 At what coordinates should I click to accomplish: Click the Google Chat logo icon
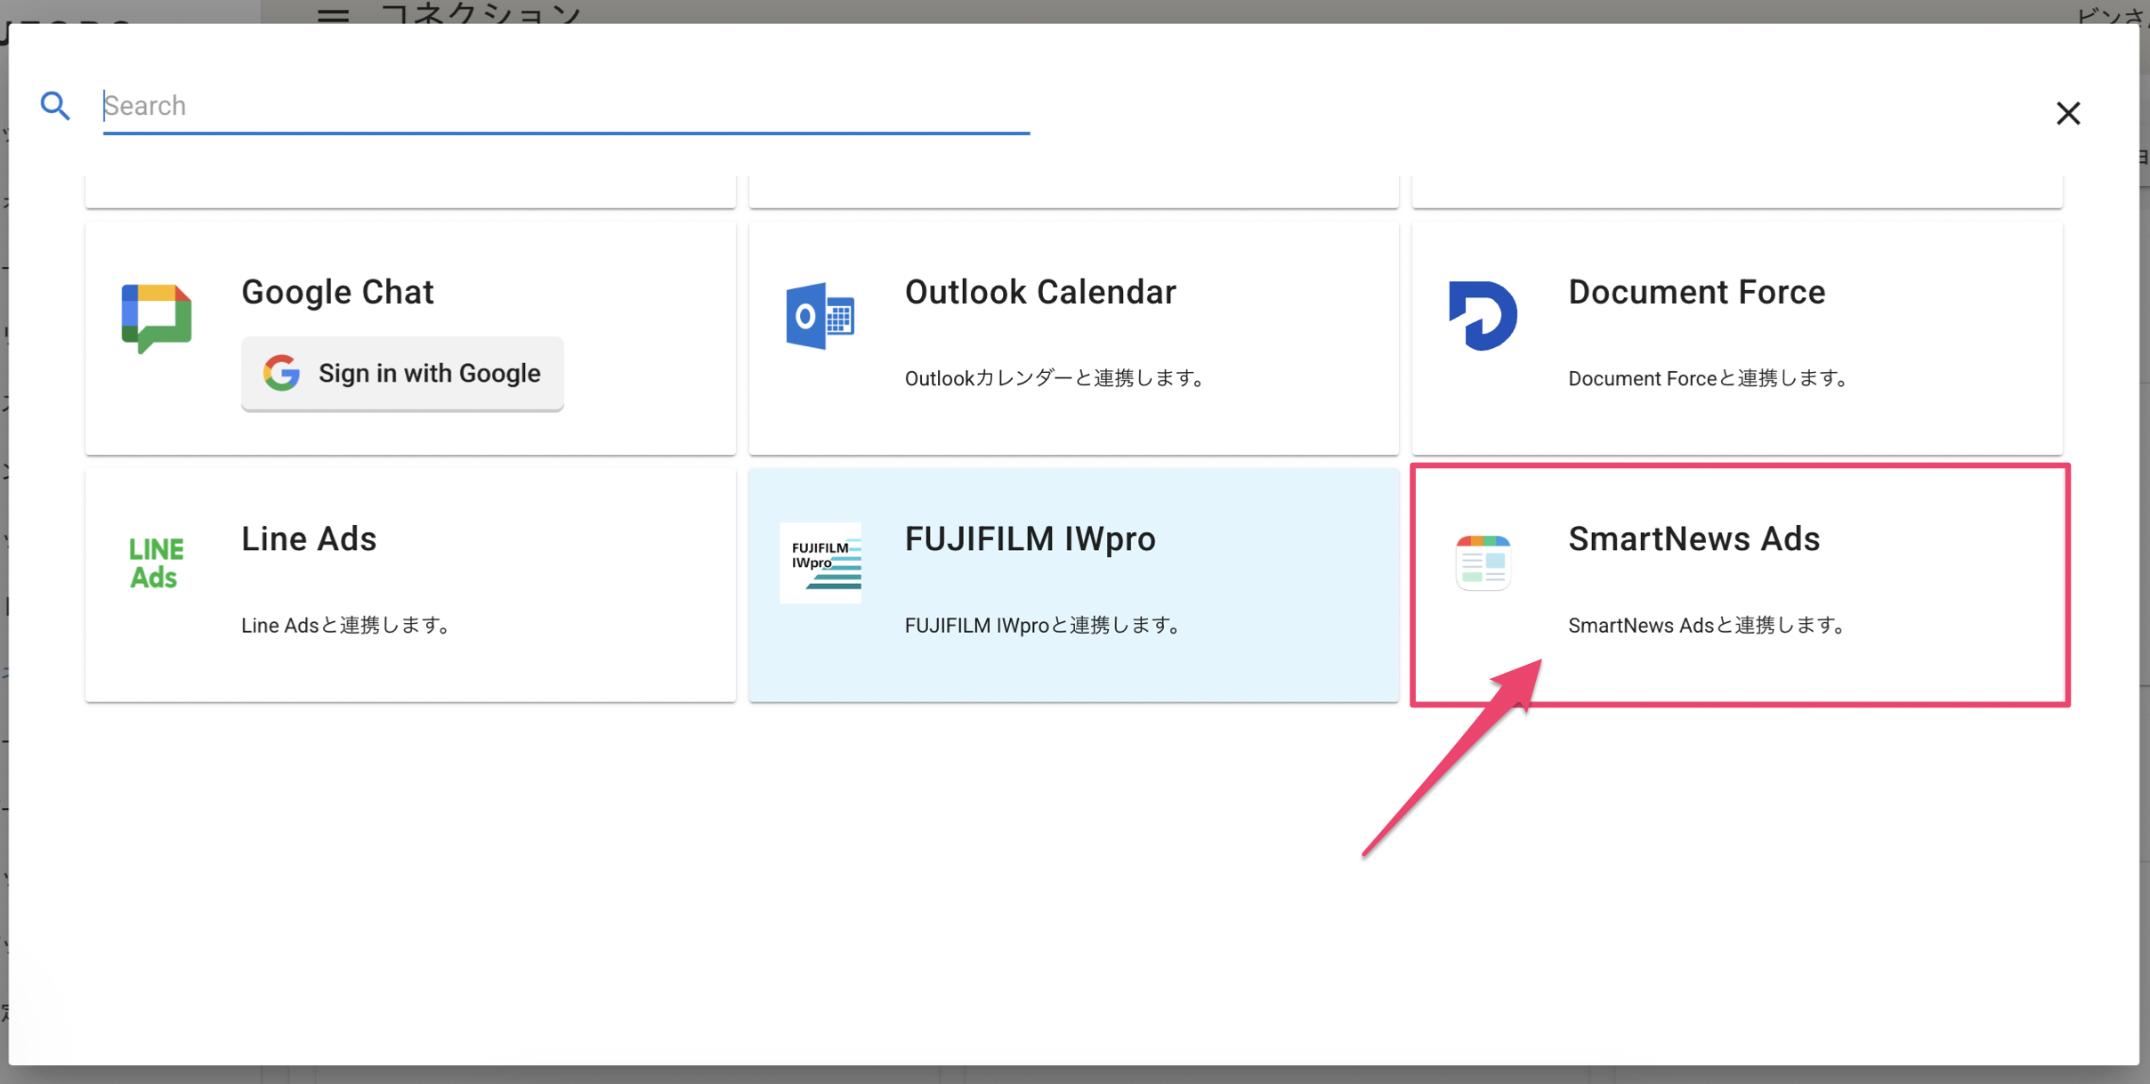[x=157, y=318]
